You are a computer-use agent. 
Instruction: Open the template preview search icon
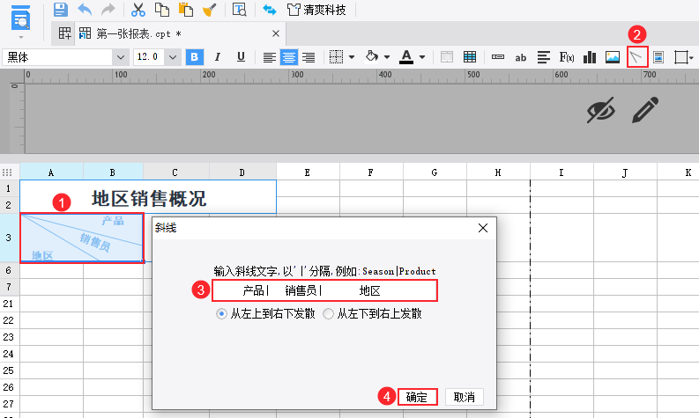tap(20, 18)
